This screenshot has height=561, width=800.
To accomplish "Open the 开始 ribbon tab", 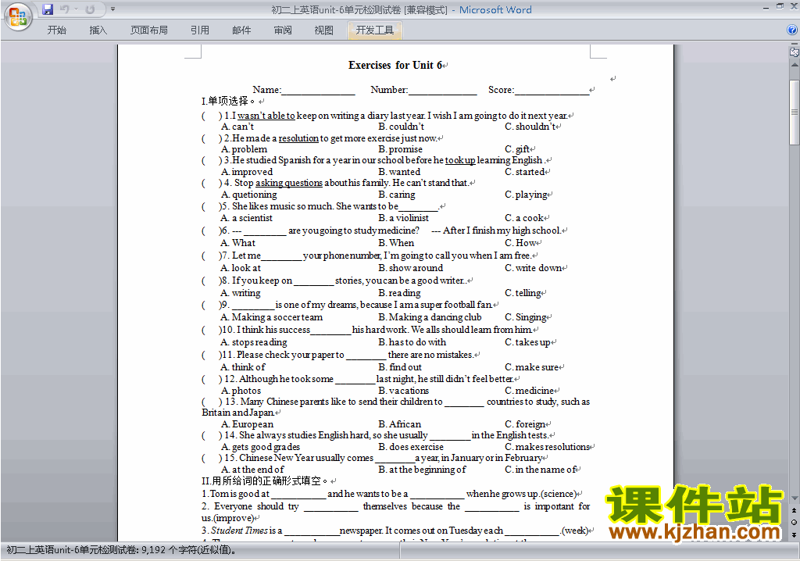I will 56,30.
